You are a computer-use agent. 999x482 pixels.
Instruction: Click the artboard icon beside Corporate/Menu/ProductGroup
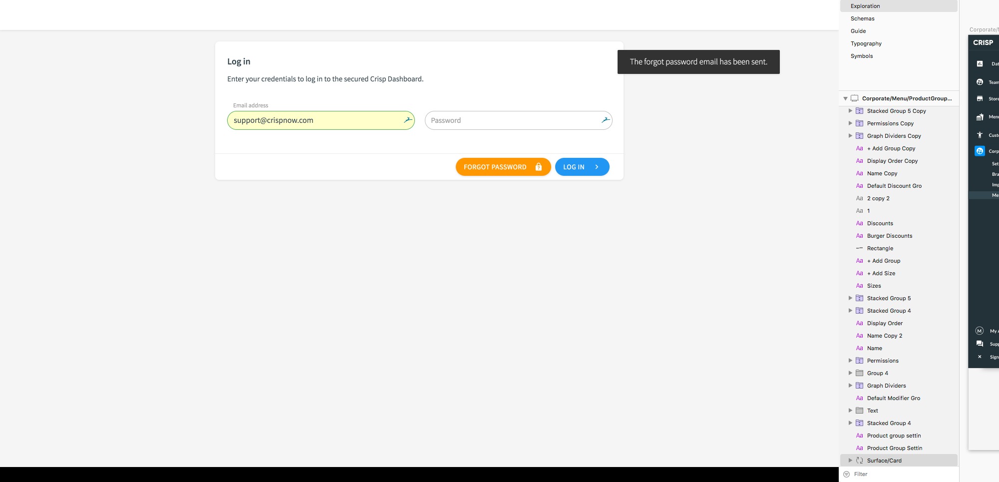(855, 98)
